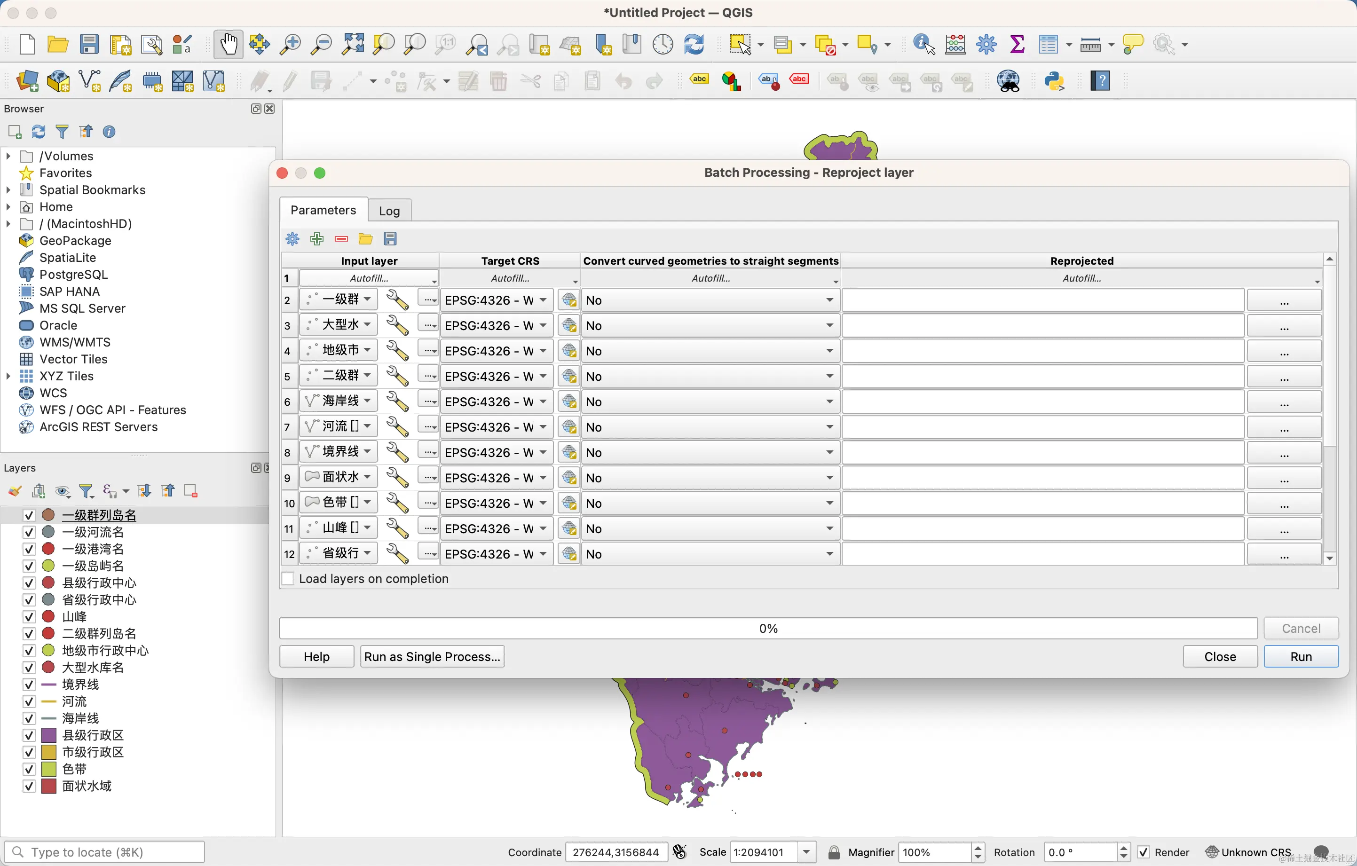Select PostgreSQL in Browser panel
This screenshot has height=866, width=1357.
(73, 275)
